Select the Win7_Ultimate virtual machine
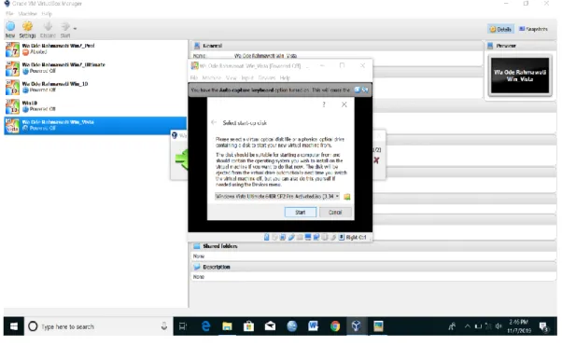 point(95,68)
